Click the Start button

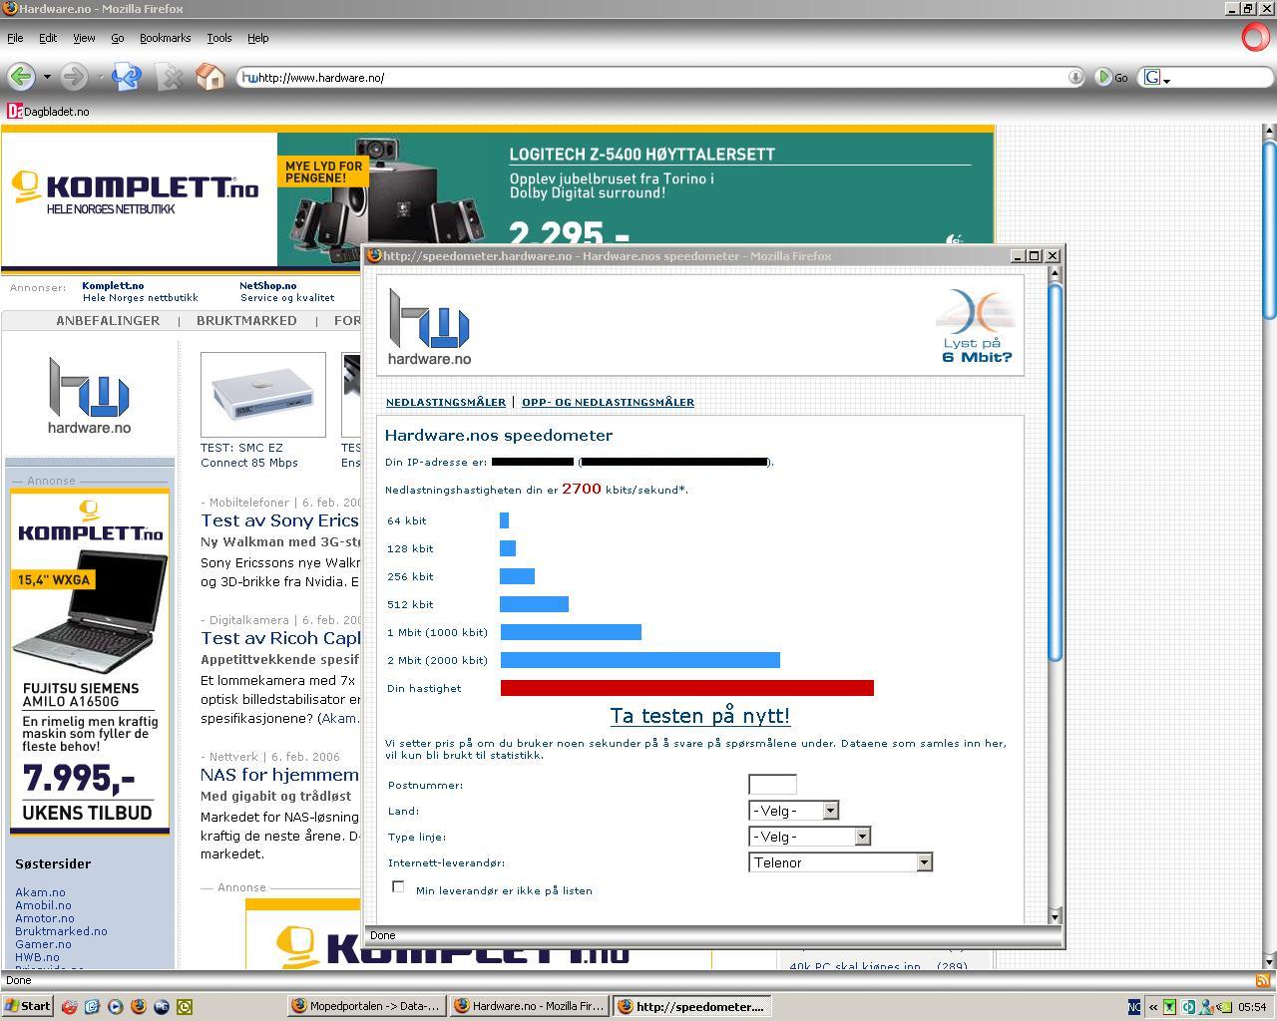pos(28,1006)
